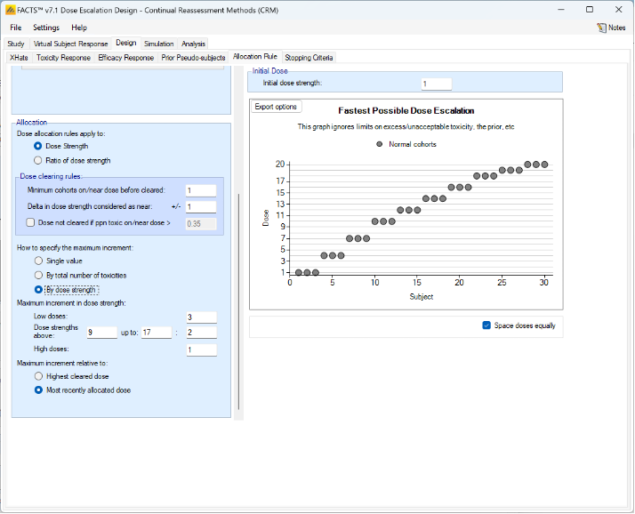635x514 pixels.
Task: Click the FACTS app icon in title bar
Action: 12,9
